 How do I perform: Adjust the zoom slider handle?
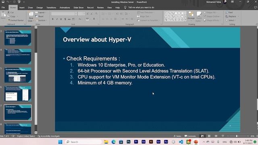click(x=237, y=136)
